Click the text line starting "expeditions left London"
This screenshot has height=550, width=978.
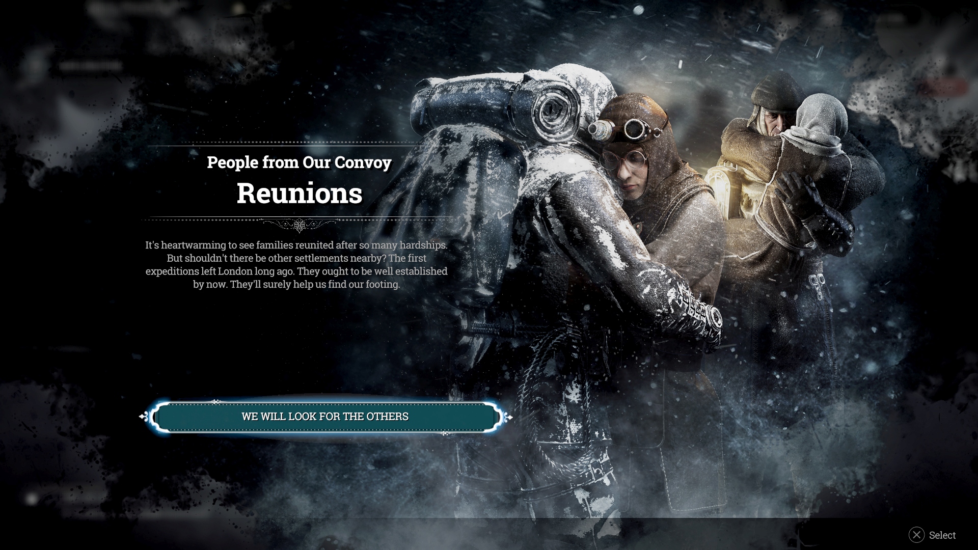[296, 271]
